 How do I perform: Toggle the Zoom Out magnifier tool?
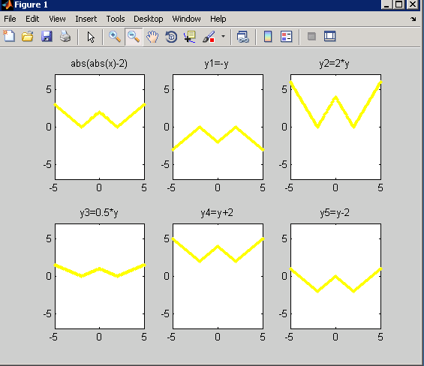coord(134,37)
